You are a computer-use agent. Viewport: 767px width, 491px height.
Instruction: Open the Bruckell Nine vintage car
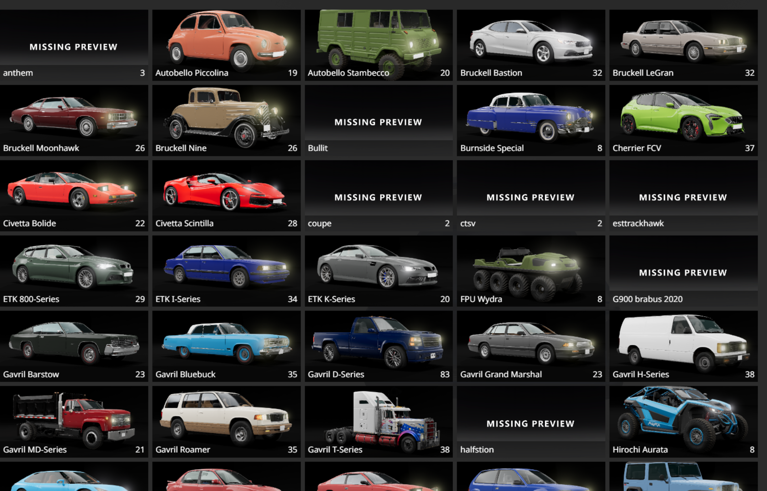(226, 121)
